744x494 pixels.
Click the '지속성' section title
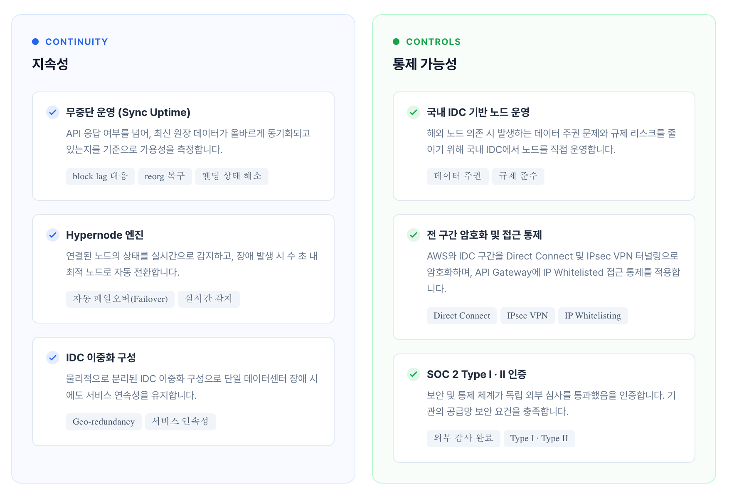tap(50, 64)
